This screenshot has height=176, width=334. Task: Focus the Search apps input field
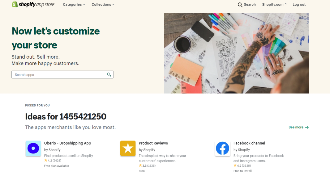(59, 75)
